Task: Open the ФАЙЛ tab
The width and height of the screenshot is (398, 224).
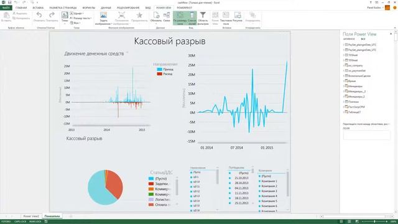Action: (6, 8)
